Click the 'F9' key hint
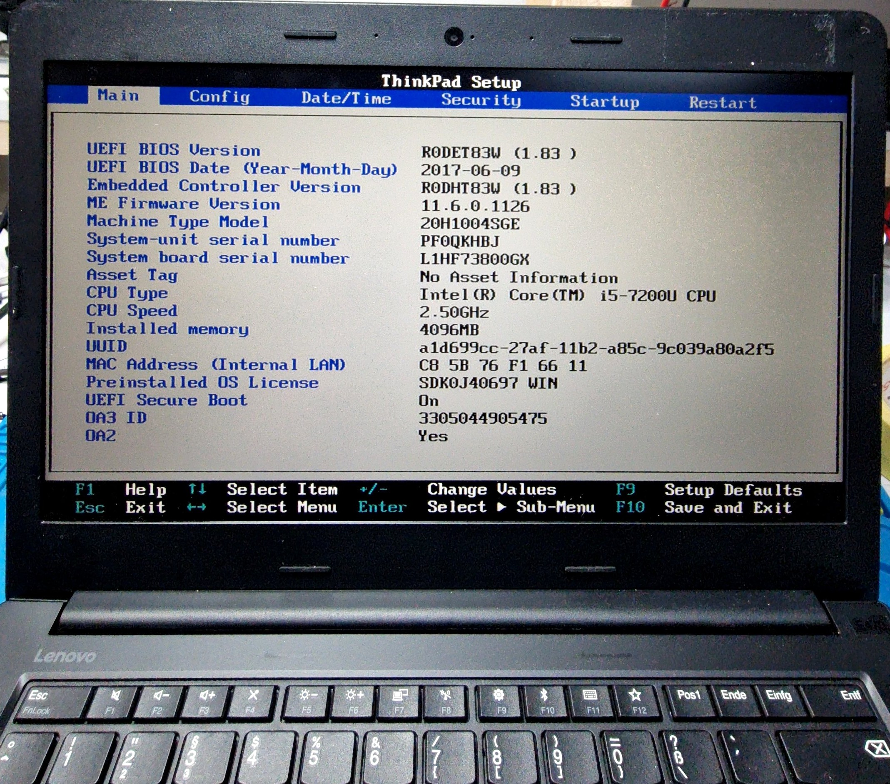 click(x=625, y=490)
